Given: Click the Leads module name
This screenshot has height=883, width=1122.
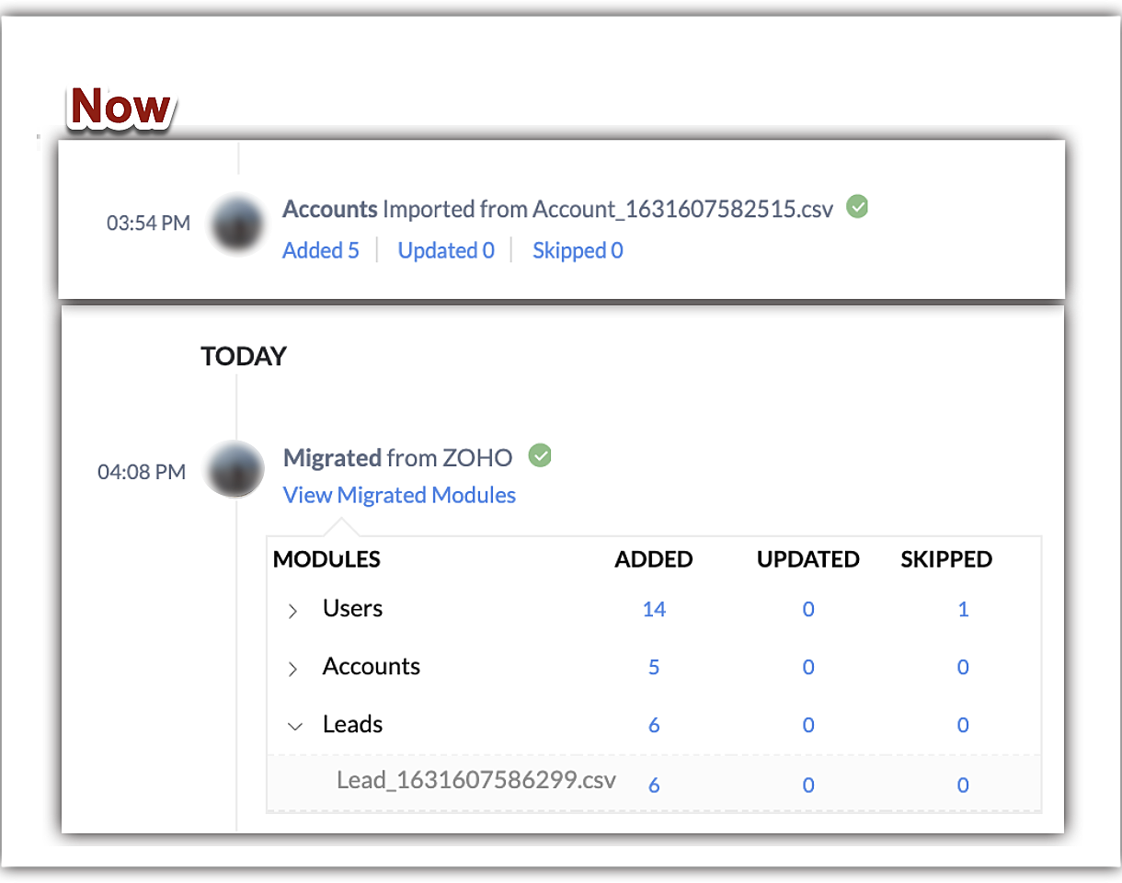Looking at the screenshot, I should pyautogui.click(x=352, y=724).
